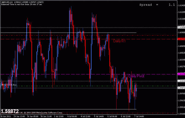Click the 1.60905 price axis label
185x118 pixels.
(181, 33)
